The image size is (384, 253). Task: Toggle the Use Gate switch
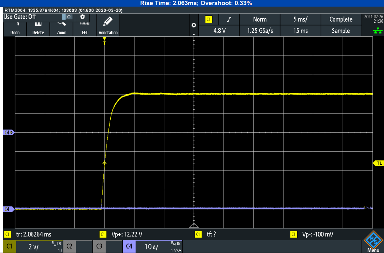[x=69, y=17]
